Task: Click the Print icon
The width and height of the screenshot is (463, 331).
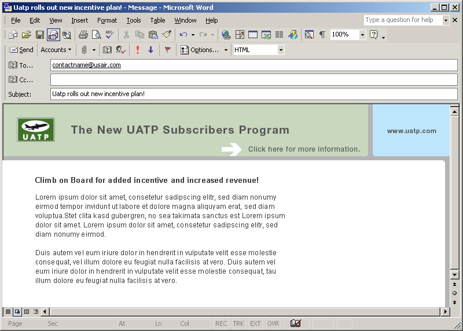Action: 83,35
